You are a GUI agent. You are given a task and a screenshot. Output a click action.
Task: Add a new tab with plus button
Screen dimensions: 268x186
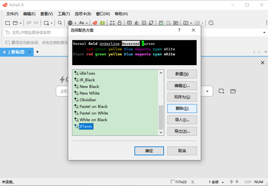pos(37,52)
